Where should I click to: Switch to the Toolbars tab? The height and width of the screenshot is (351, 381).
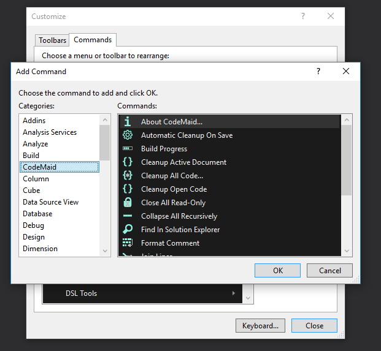click(x=52, y=40)
